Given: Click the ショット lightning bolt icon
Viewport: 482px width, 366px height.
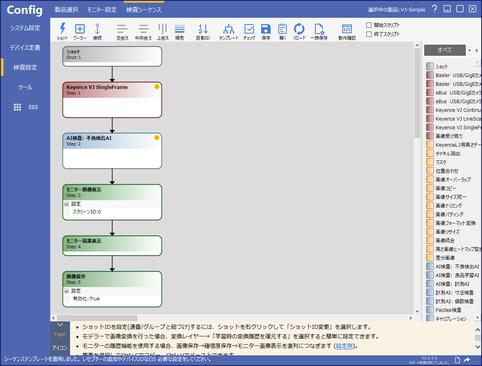Looking at the screenshot, I should (62, 29).
